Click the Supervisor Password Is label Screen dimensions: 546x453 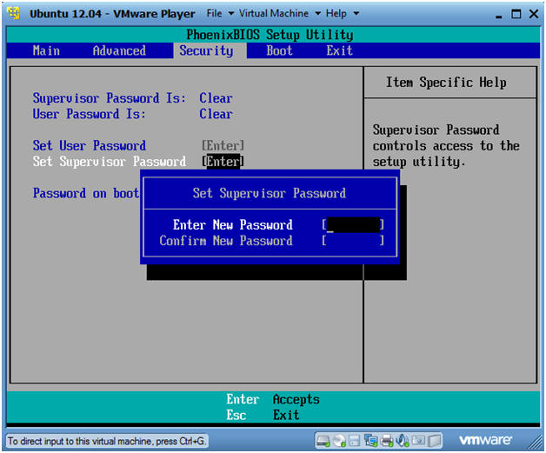pos(110,98)
